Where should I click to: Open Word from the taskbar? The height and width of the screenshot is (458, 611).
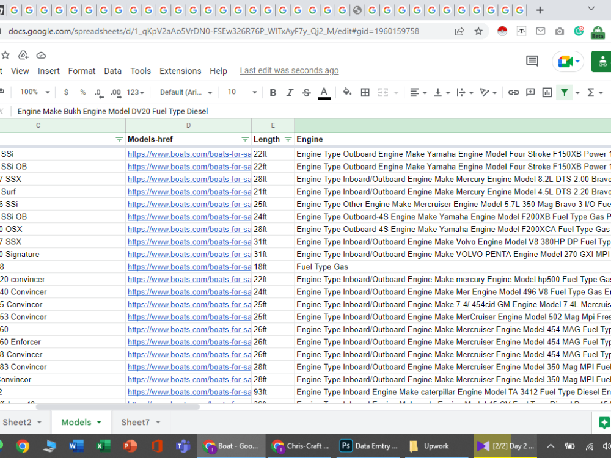pyautogui.click(x=76, y=446)
